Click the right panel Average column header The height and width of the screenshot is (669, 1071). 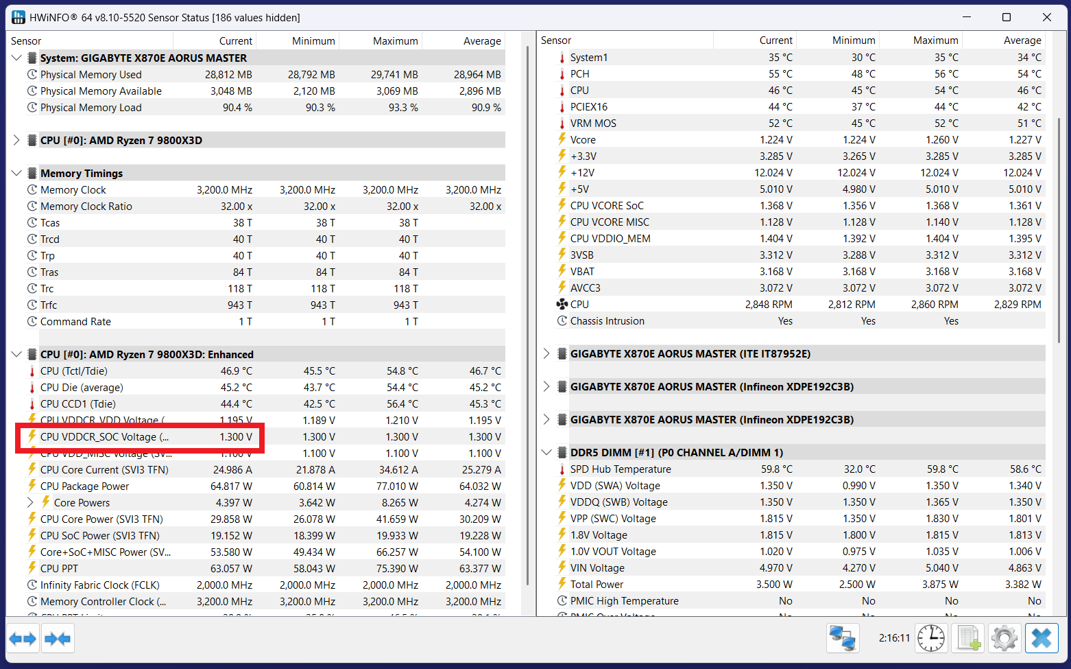point(1004,40)
